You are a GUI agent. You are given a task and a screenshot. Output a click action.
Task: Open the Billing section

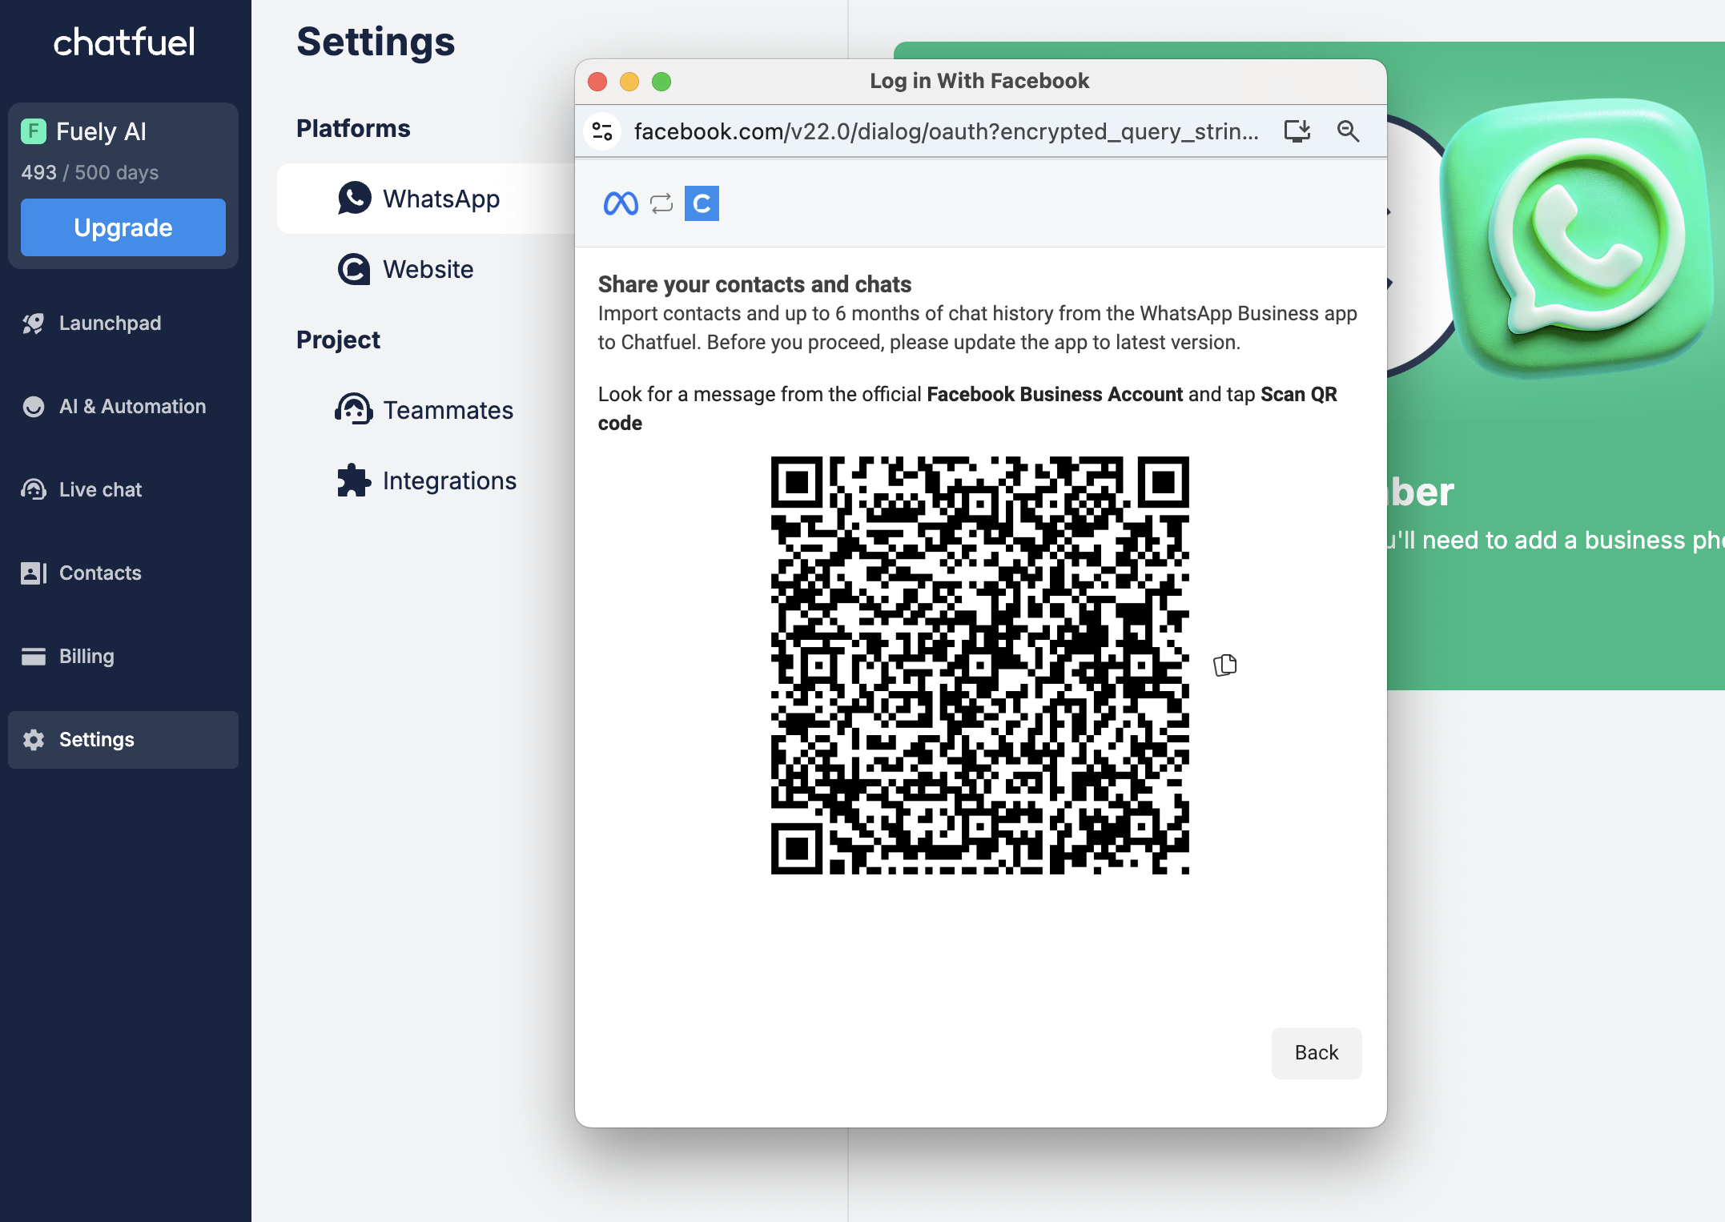pyautogui.click(x=86, y=656)
